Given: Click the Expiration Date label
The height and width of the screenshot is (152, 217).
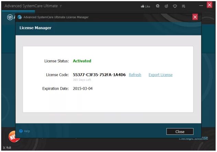Looking at the screenshot, I should 56,89.
